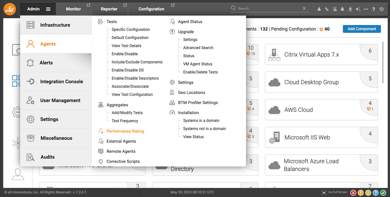
Task: Select Miscellaneous menu item
Action: pos(56,138)
